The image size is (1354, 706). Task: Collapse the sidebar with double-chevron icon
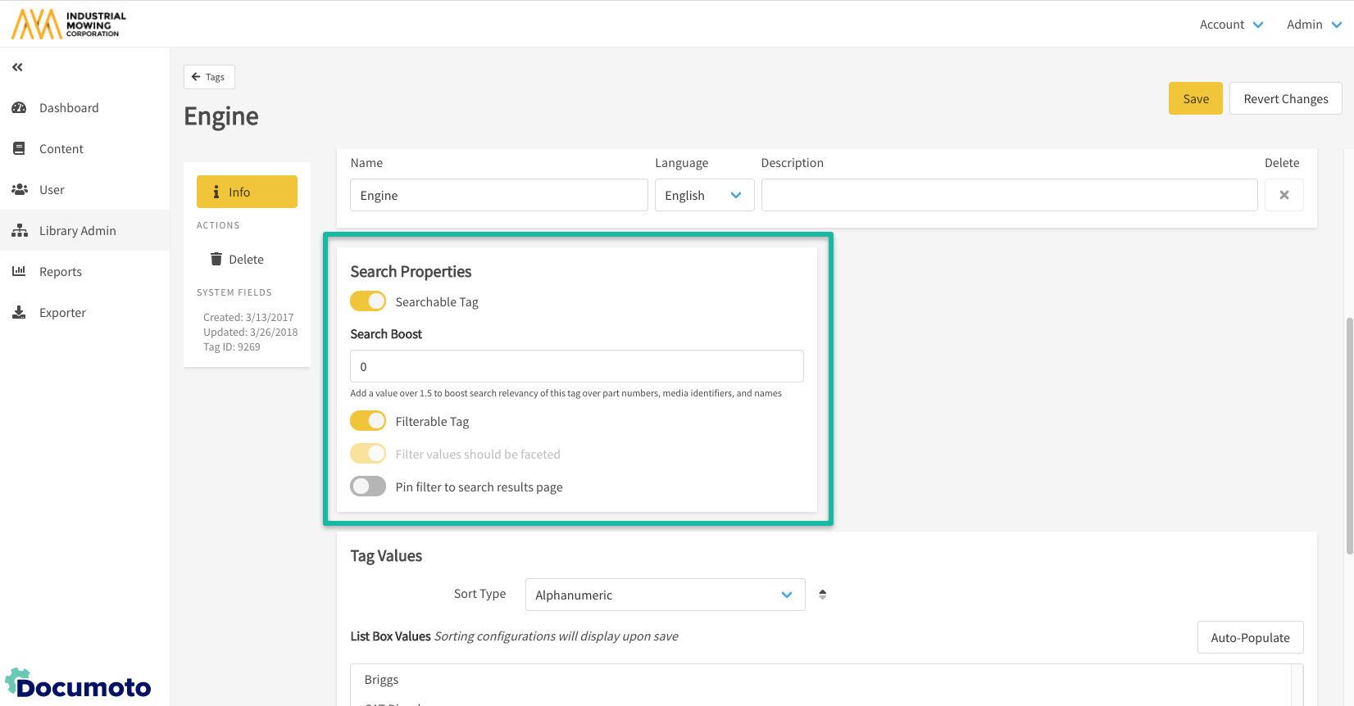pos(17,67)
